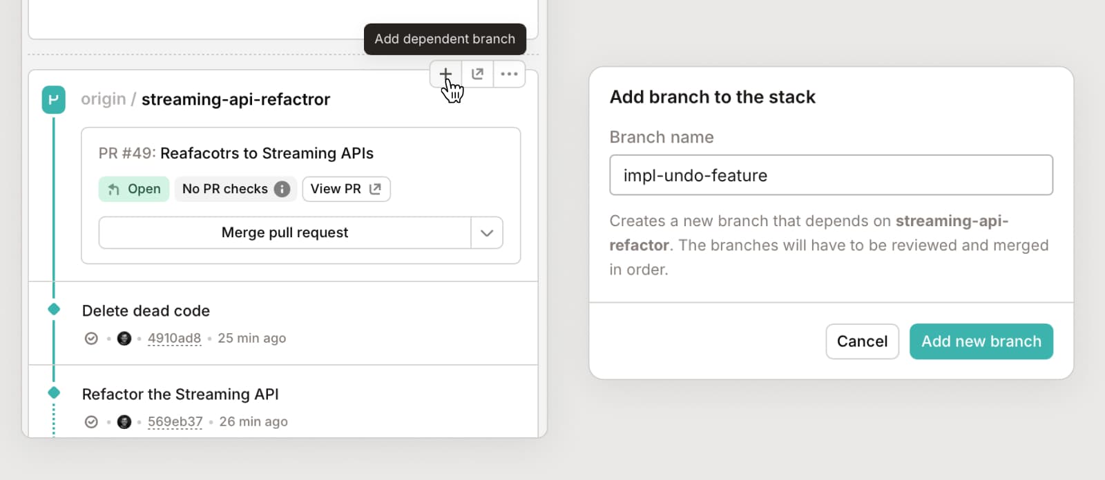Screen dimensions: 1105x480
Task: Click commit hash 569eb37
Action: pyautogui.click(x=175, y=422)
